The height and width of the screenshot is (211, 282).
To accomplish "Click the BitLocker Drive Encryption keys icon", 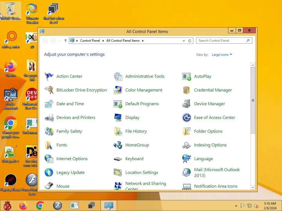I will click(x=49, y=90).
